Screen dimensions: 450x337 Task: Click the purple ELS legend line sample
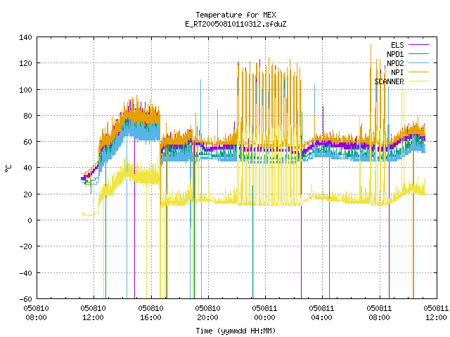coord(418,45)
